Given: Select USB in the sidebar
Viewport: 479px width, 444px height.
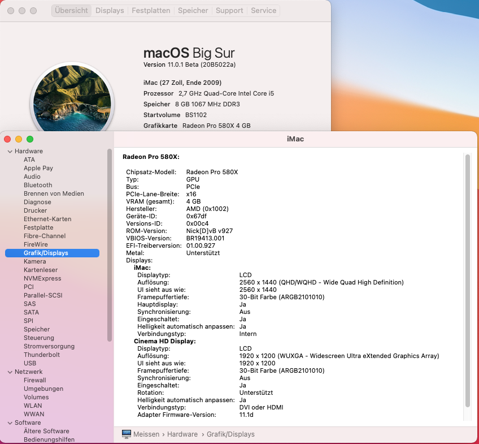Looking at the screenshot, I should pos(30,363).
